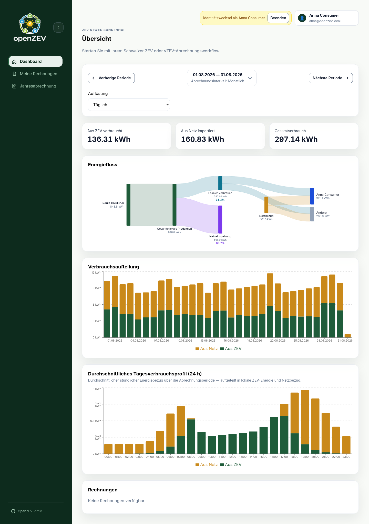Click the GitHub icon in sidebar footer
Screen dimensions: 369x524
point(13,511)
